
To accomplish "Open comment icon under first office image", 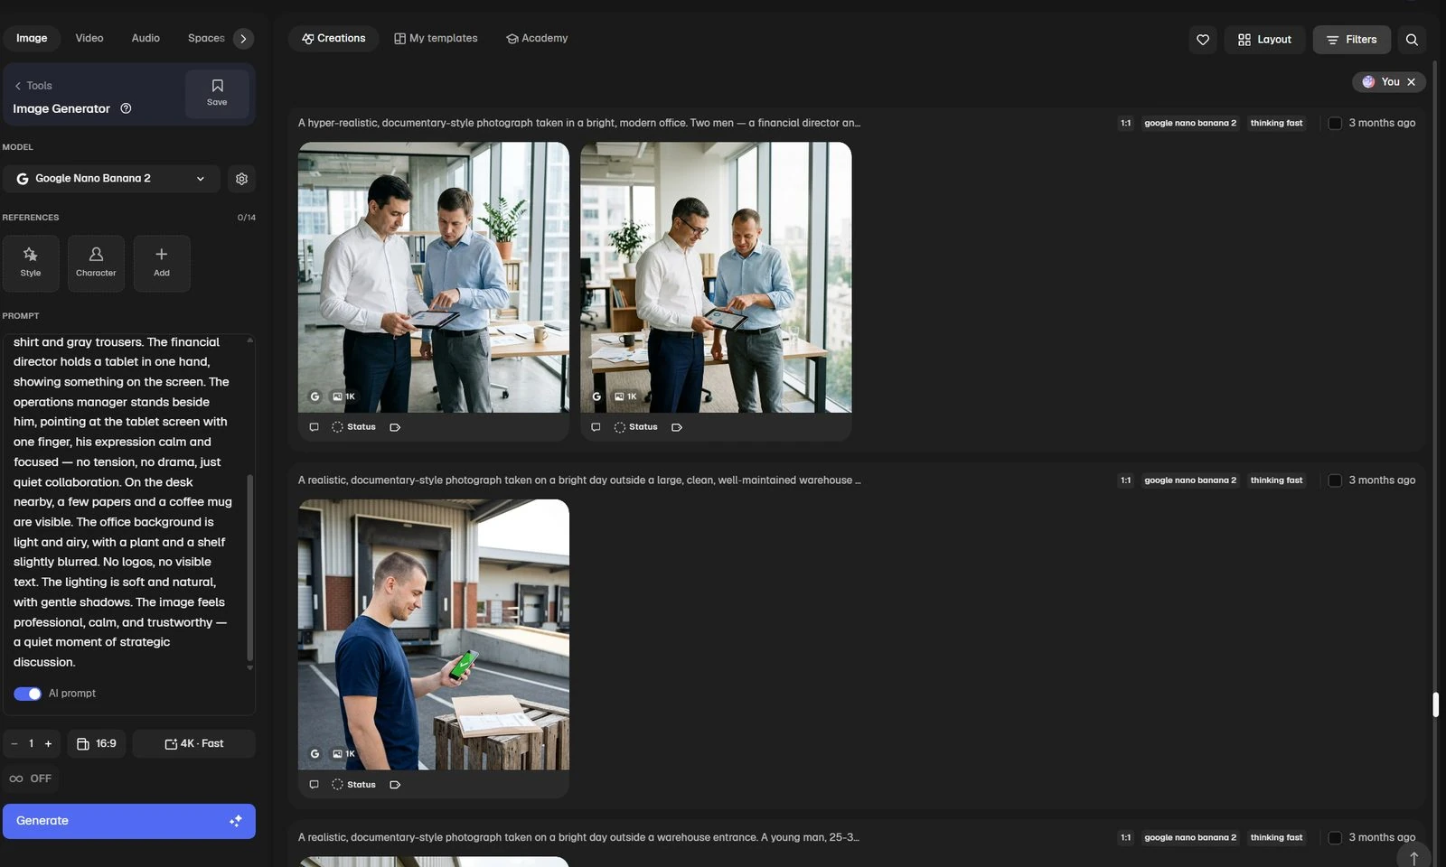I will (x=314, y=427).
